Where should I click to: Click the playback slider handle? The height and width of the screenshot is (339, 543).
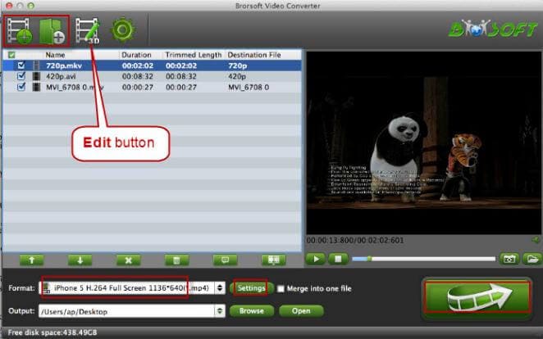point(369,259)
